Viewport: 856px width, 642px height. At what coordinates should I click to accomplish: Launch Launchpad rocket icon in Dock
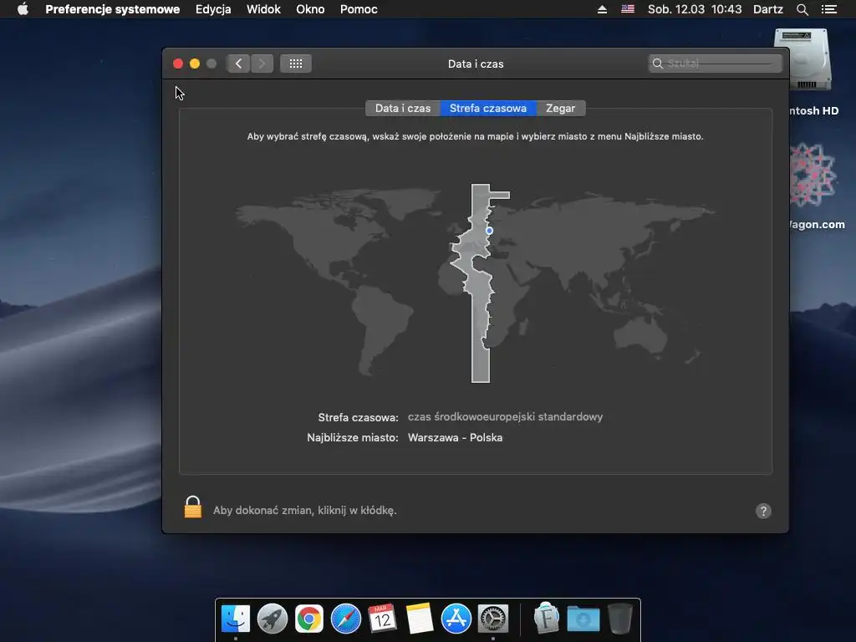[273, 619]
